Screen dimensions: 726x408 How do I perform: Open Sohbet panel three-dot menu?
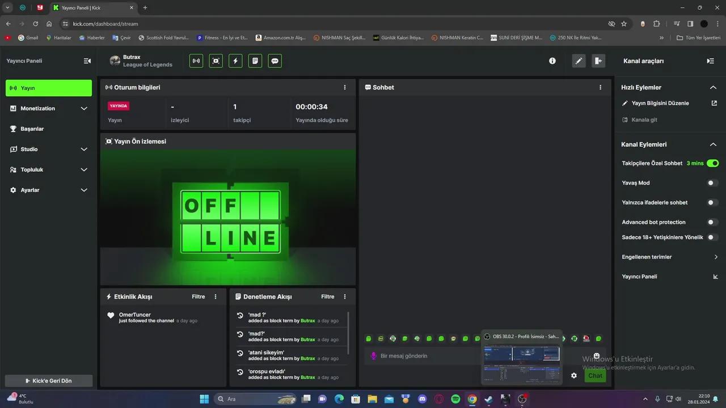click(601, 87)
